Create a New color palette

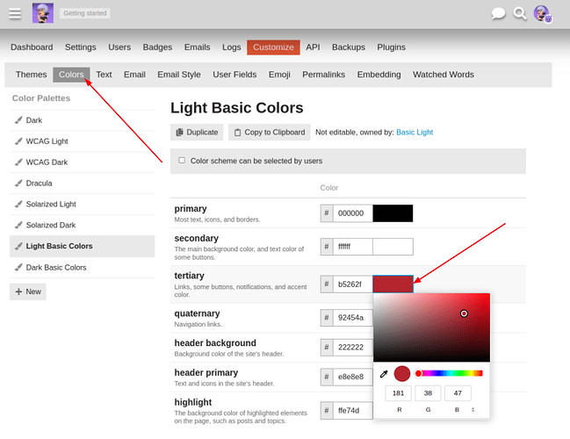tap(28, 291)
